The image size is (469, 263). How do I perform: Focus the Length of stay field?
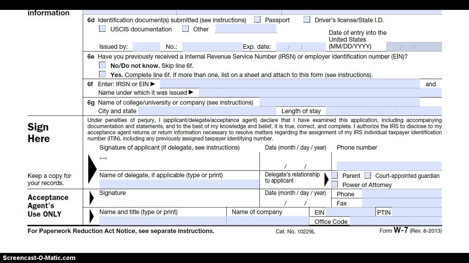[384, 111]
